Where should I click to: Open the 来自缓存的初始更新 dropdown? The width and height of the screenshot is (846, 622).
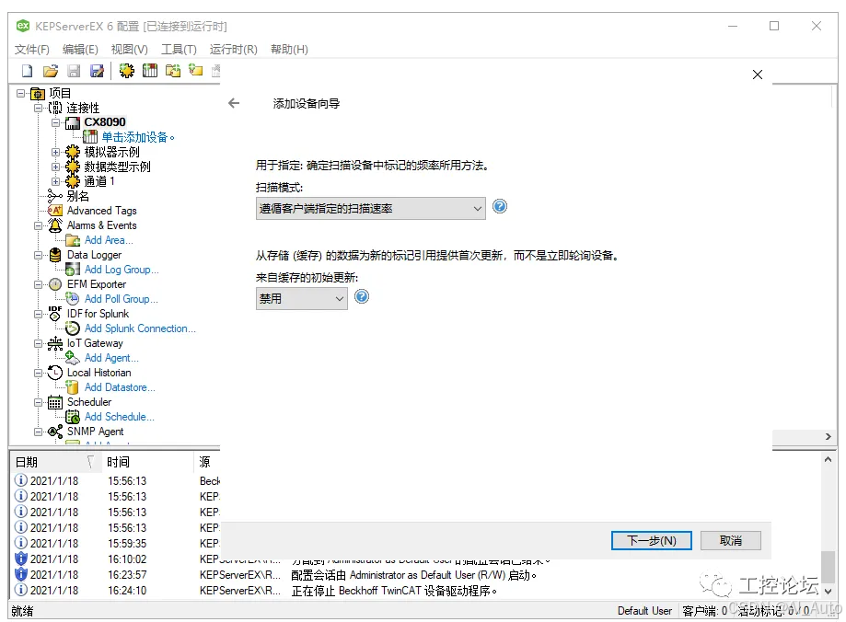(x=302, y=298)
